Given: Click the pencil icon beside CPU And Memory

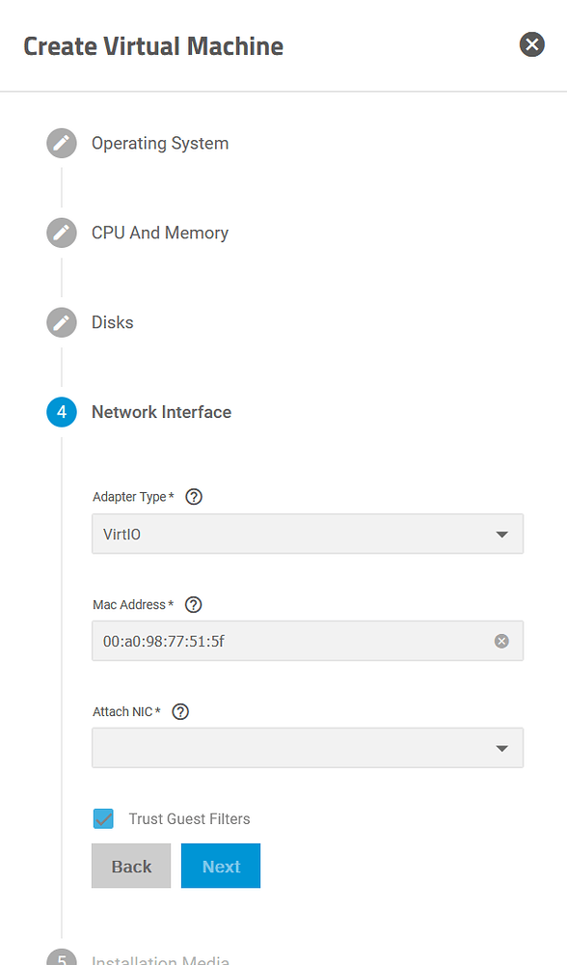Looking at the screenshot, I should point(61,233).
